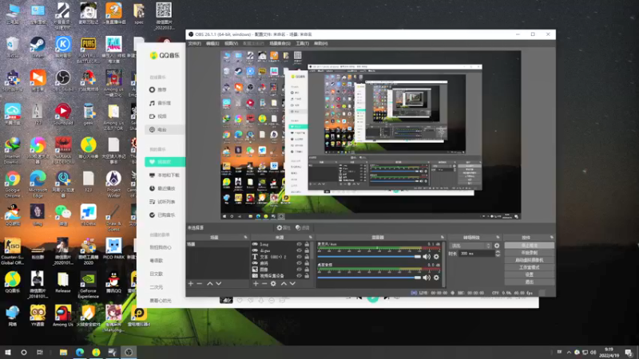The image size is (639, 359).
Task: Open the 文件(F) menu in OBS
Action: (x=194, y=44)
